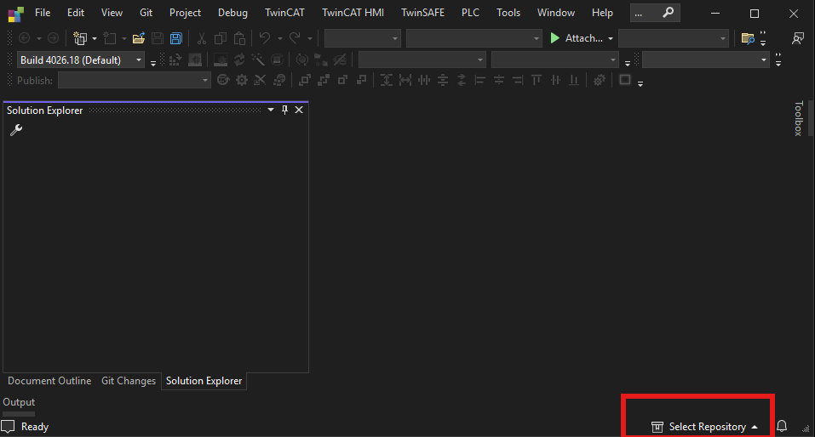Open the PLC menu
The height and width of the screenshot is (437, 815).
point(470,13)
